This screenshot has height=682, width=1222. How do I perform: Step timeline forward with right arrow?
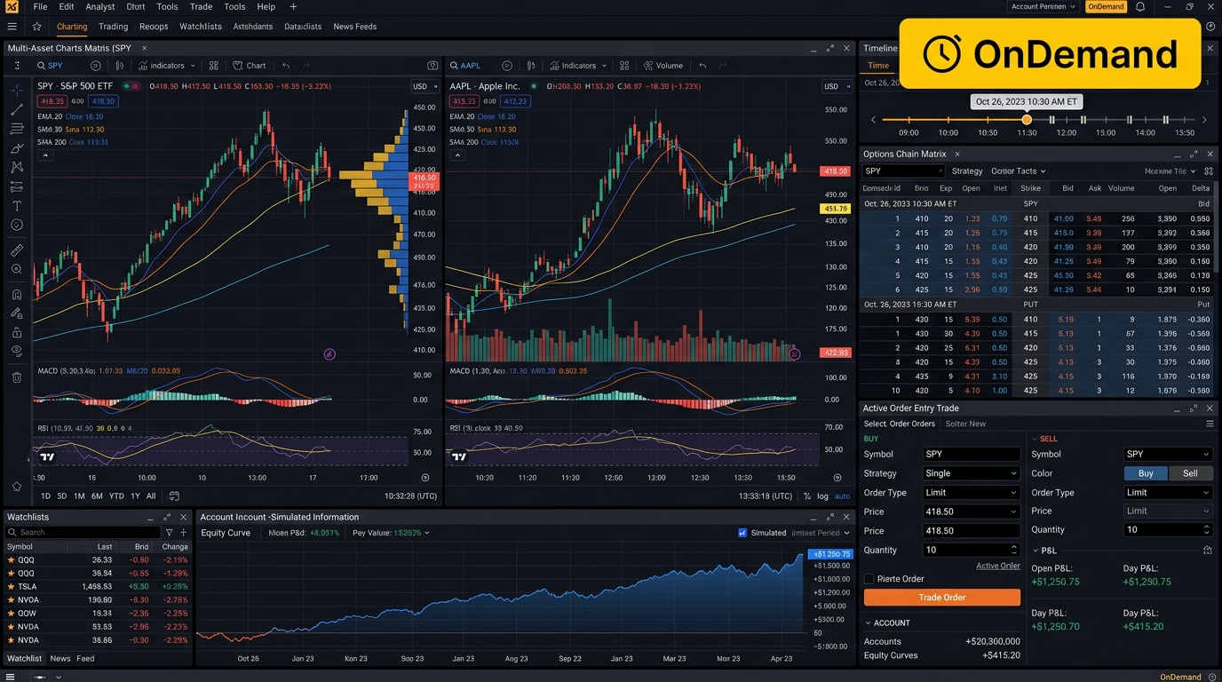[x=1204, y=119]
